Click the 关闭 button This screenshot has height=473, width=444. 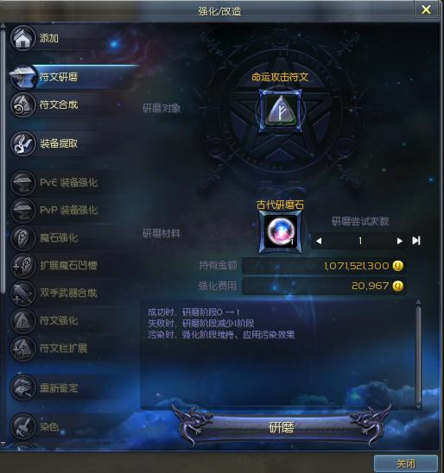click(x=406, y=464)
